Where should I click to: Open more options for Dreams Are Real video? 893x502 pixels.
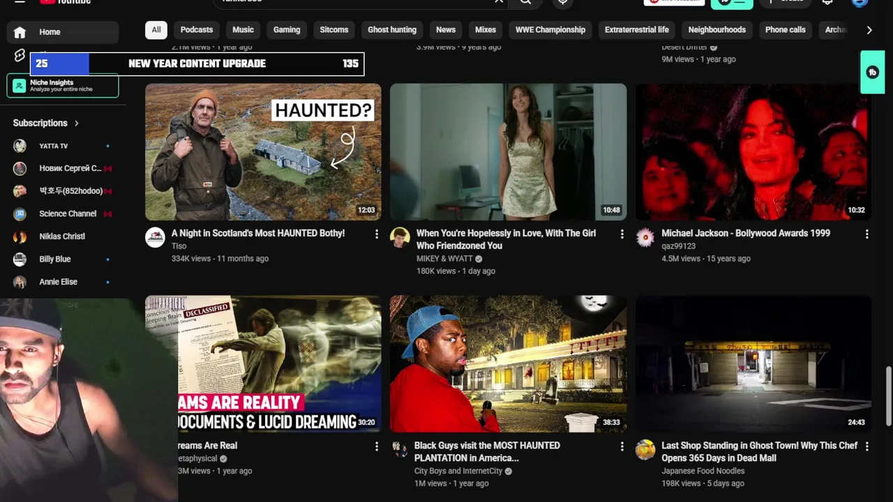[377, 446]
